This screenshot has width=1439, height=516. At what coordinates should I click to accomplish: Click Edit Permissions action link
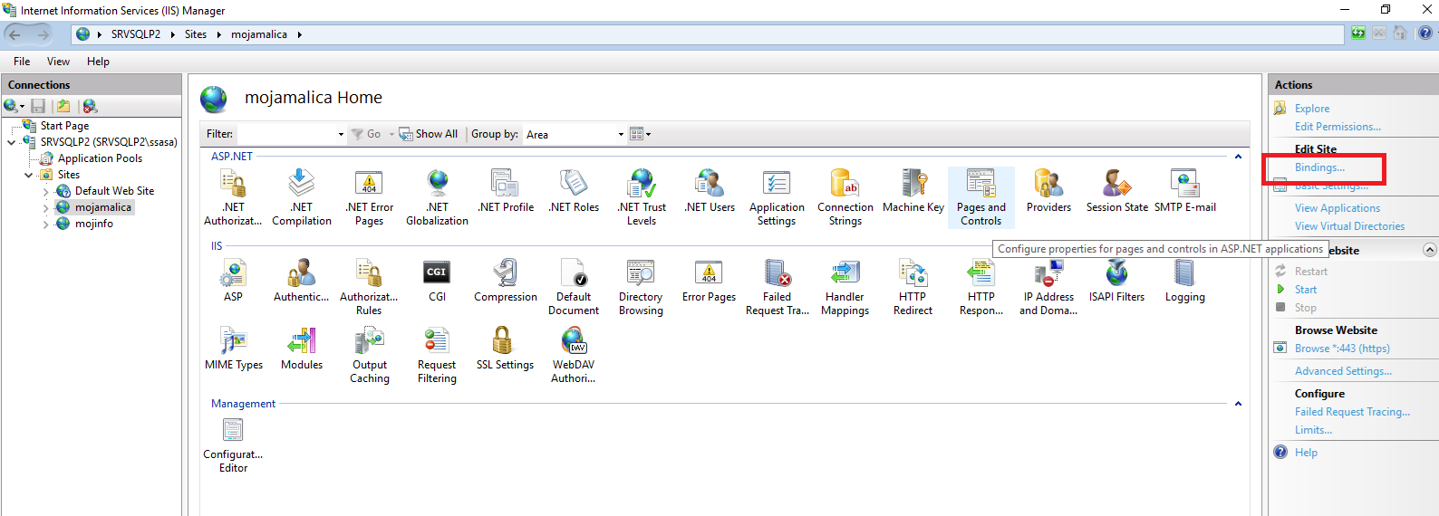click(1338, 127)
